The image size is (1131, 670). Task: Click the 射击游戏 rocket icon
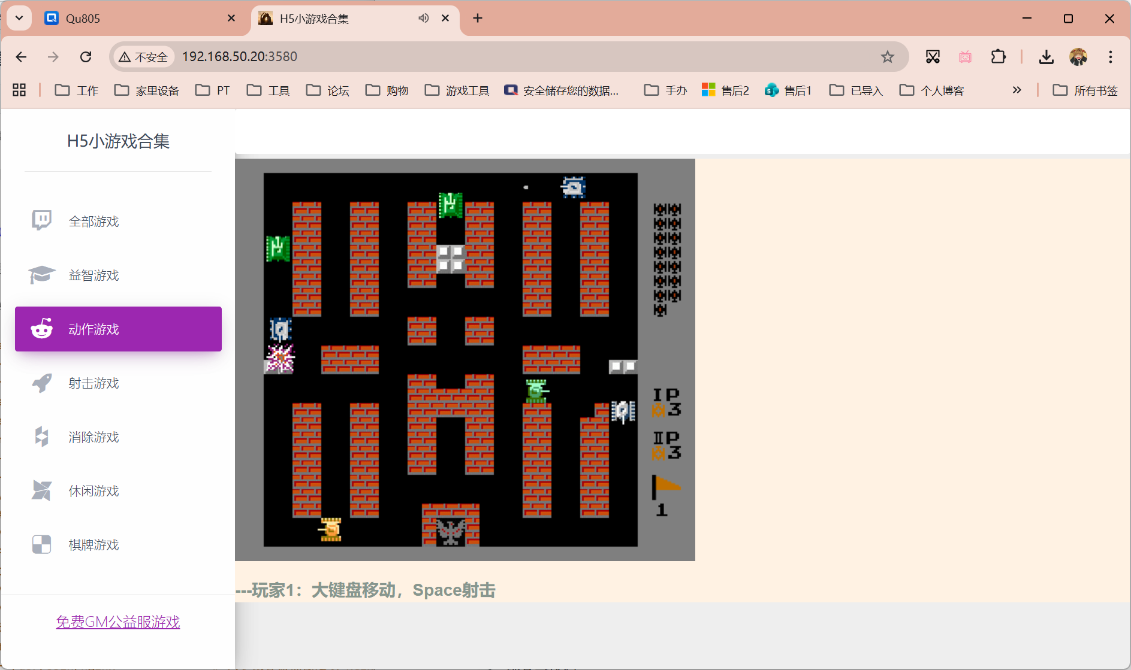point(41,383)
